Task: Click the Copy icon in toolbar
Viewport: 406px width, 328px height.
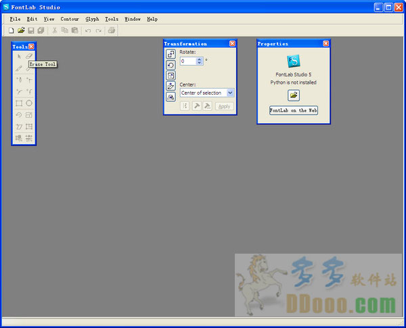Action: [65, 30]
